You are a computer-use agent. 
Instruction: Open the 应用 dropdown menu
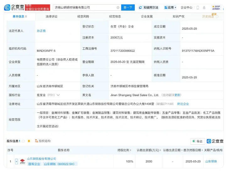tap(170, 8)
